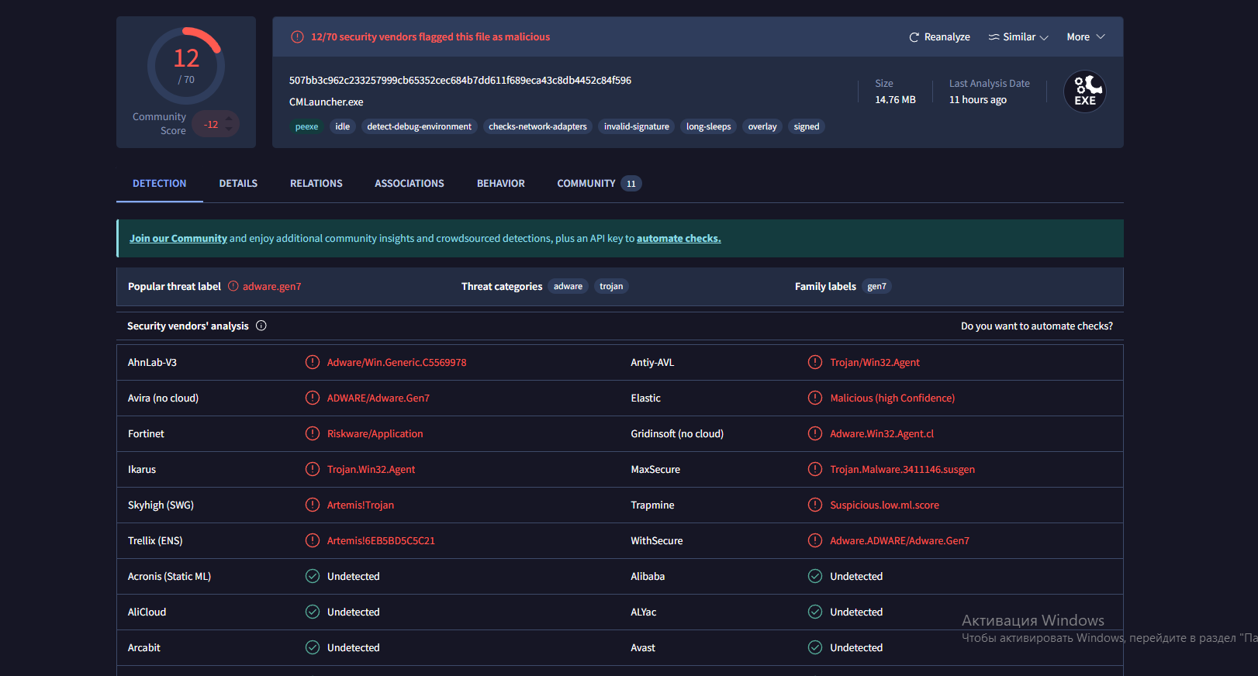Click Skyhigh (SWG) warning icon
Screen dimensions: 1258x676
coord(313,505)
